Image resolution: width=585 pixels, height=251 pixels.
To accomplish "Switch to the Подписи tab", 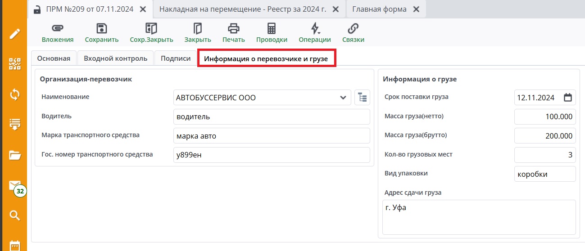I will click(176, 58).
